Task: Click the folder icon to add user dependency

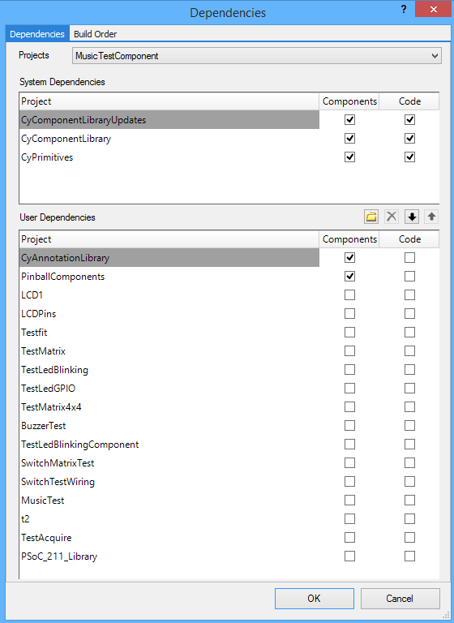Action: [x=371, y=217]
